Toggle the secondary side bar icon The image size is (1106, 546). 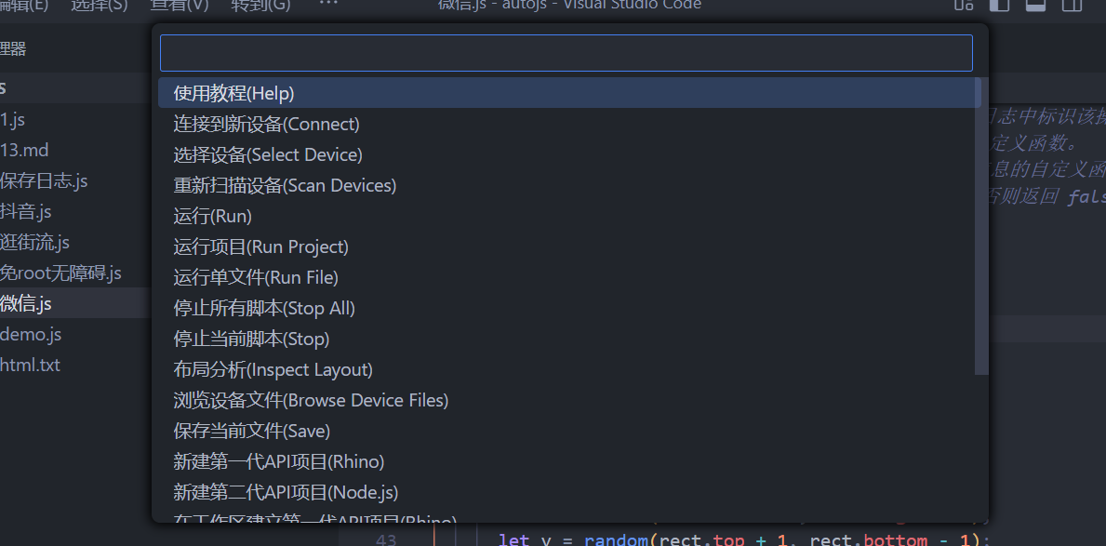coord(1073,5)
